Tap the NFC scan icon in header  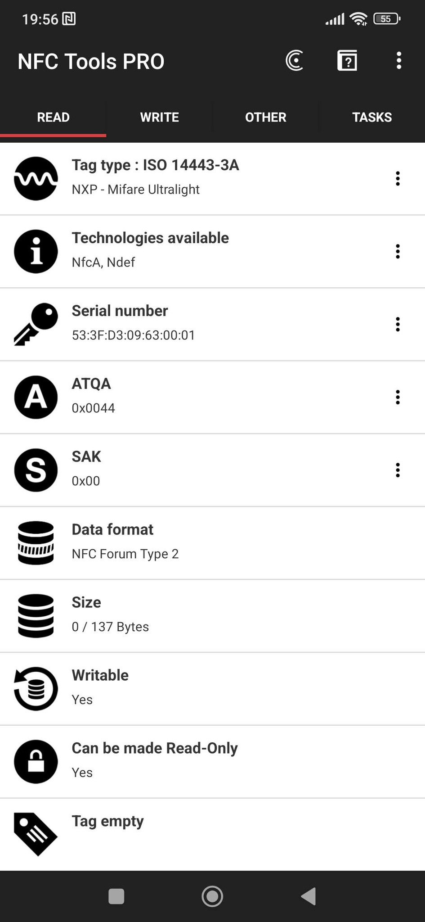pos(295,61)
